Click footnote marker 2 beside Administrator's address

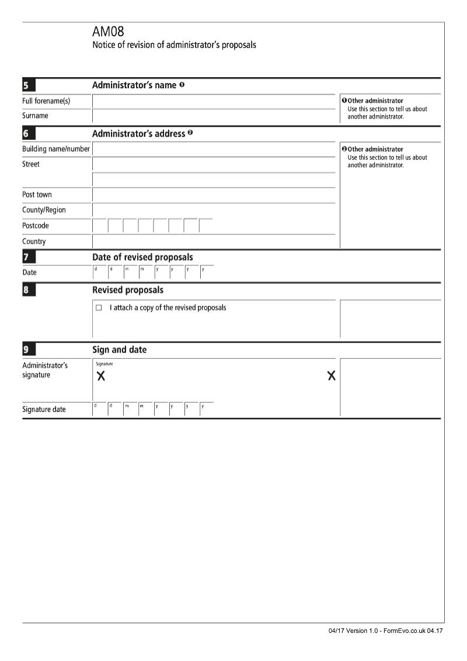[x=190, y=133]
